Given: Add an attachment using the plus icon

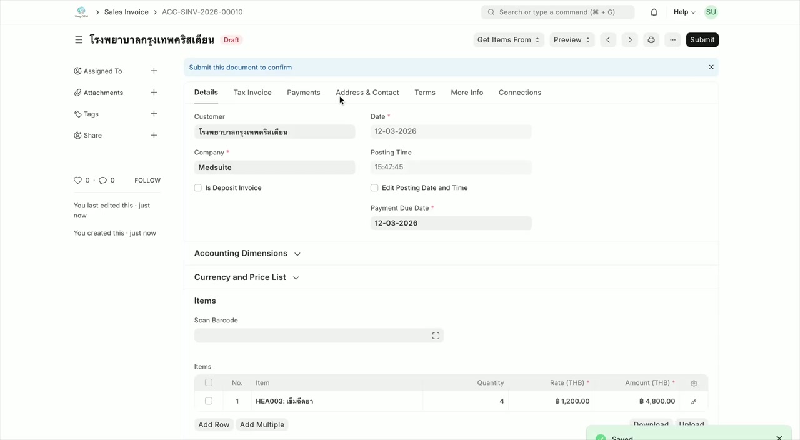Looking at the screenshot, I should [154, 92].
